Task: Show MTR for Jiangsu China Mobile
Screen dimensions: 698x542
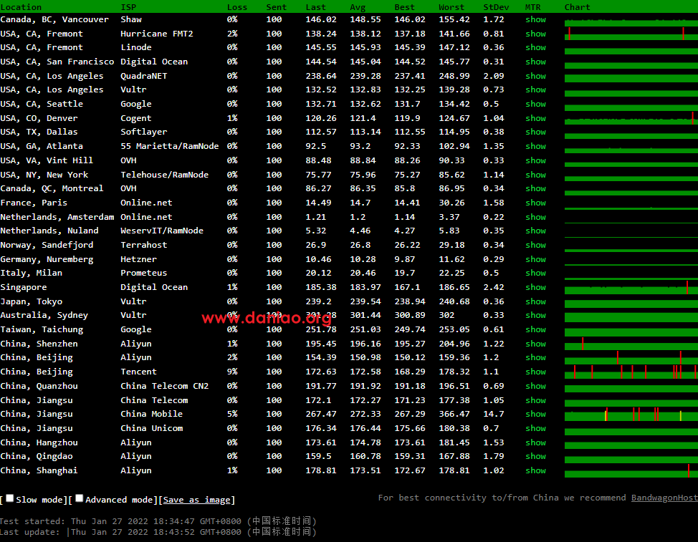Action: [535, 414]
